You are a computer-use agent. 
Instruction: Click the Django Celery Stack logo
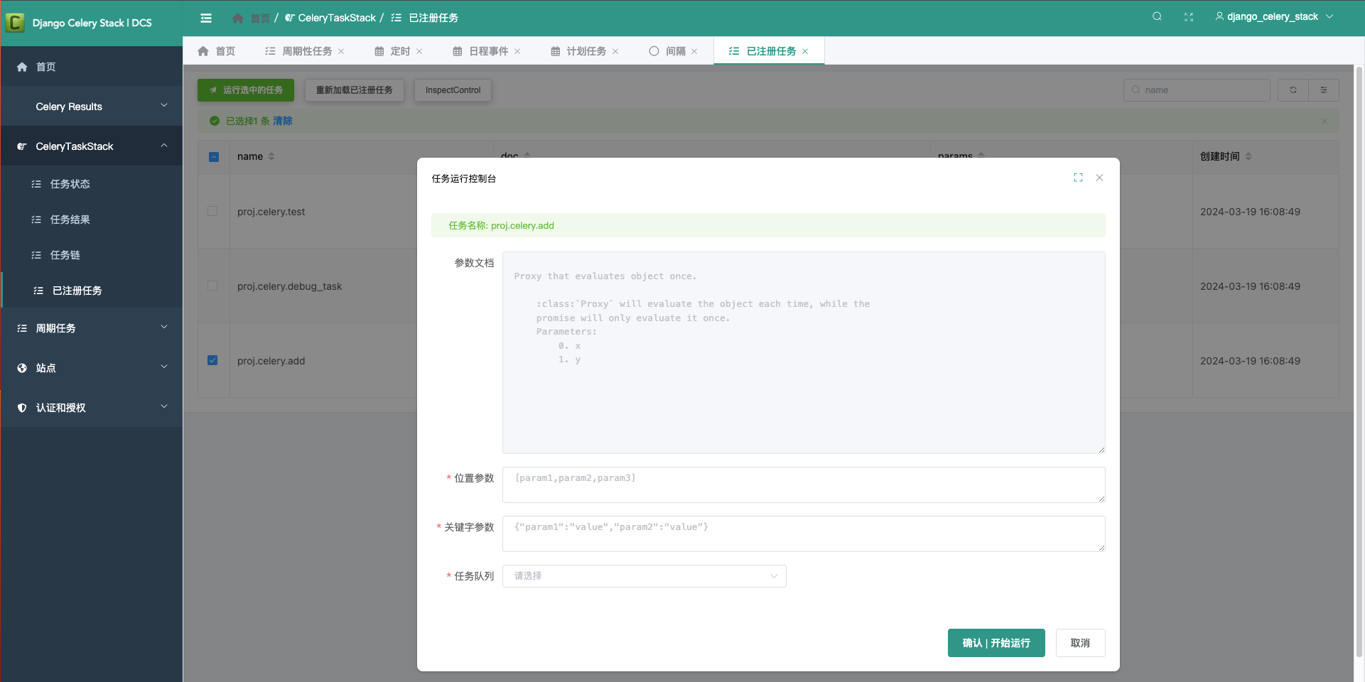pos(15,23)
